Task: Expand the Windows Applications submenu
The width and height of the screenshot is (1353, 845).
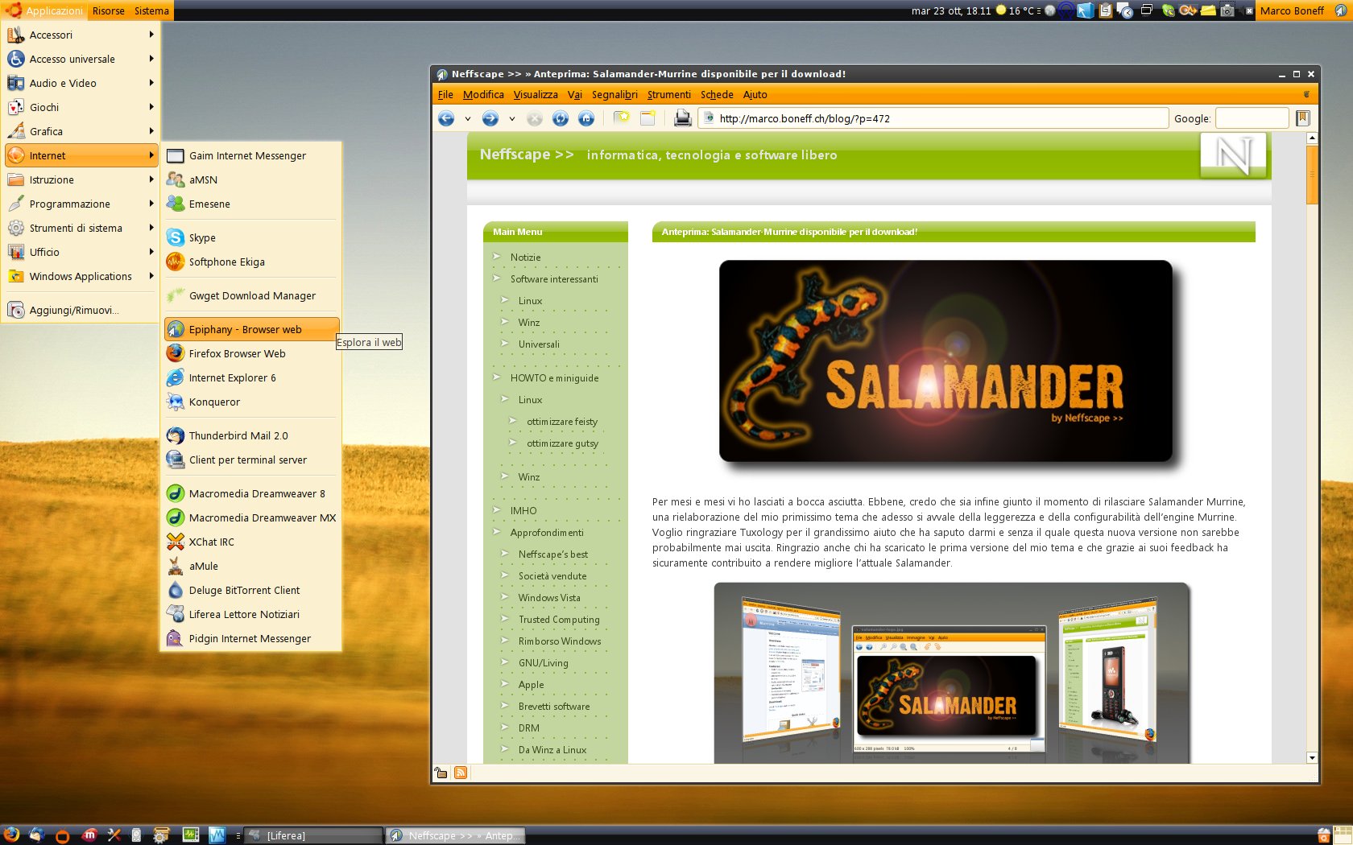Action: [x=81, y=276]
